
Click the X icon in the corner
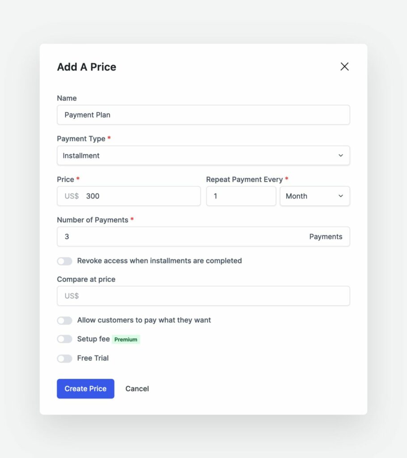344,66
